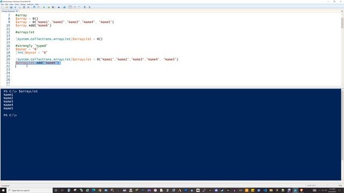The width and height of the screenshot is (344, 193).
Task: Run the highlighted selection
Action: (49, 7)
